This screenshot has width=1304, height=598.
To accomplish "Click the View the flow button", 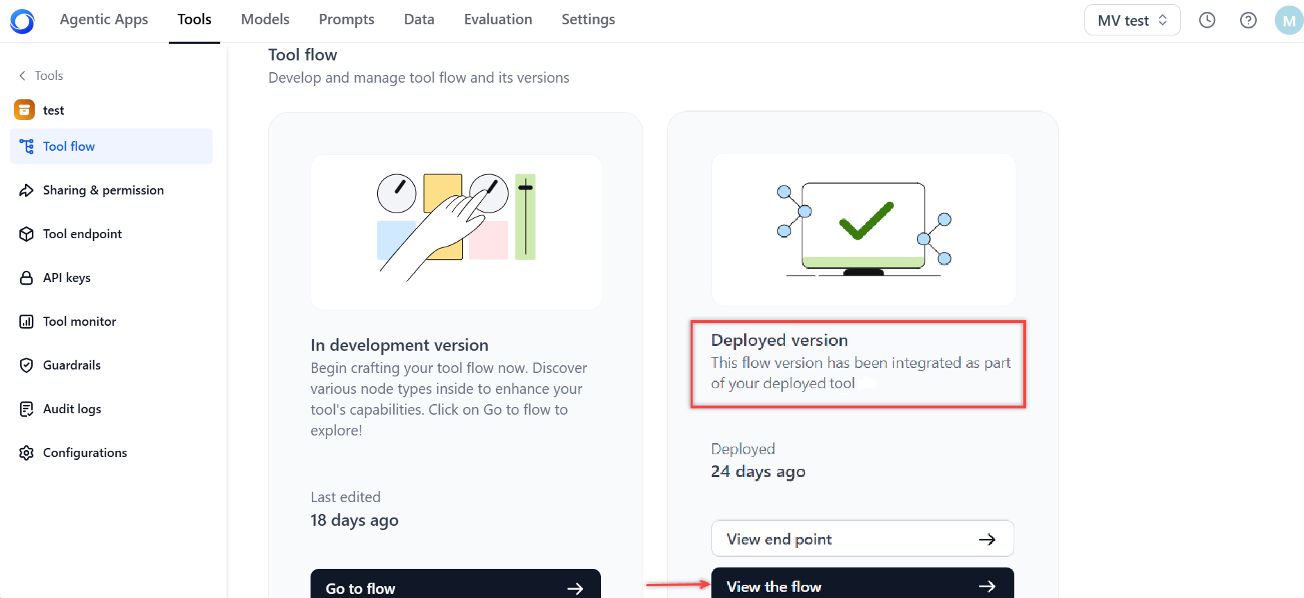I will click(862, 583).
